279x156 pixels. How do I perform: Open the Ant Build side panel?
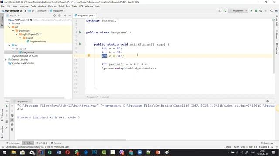[x=277, y=20]
